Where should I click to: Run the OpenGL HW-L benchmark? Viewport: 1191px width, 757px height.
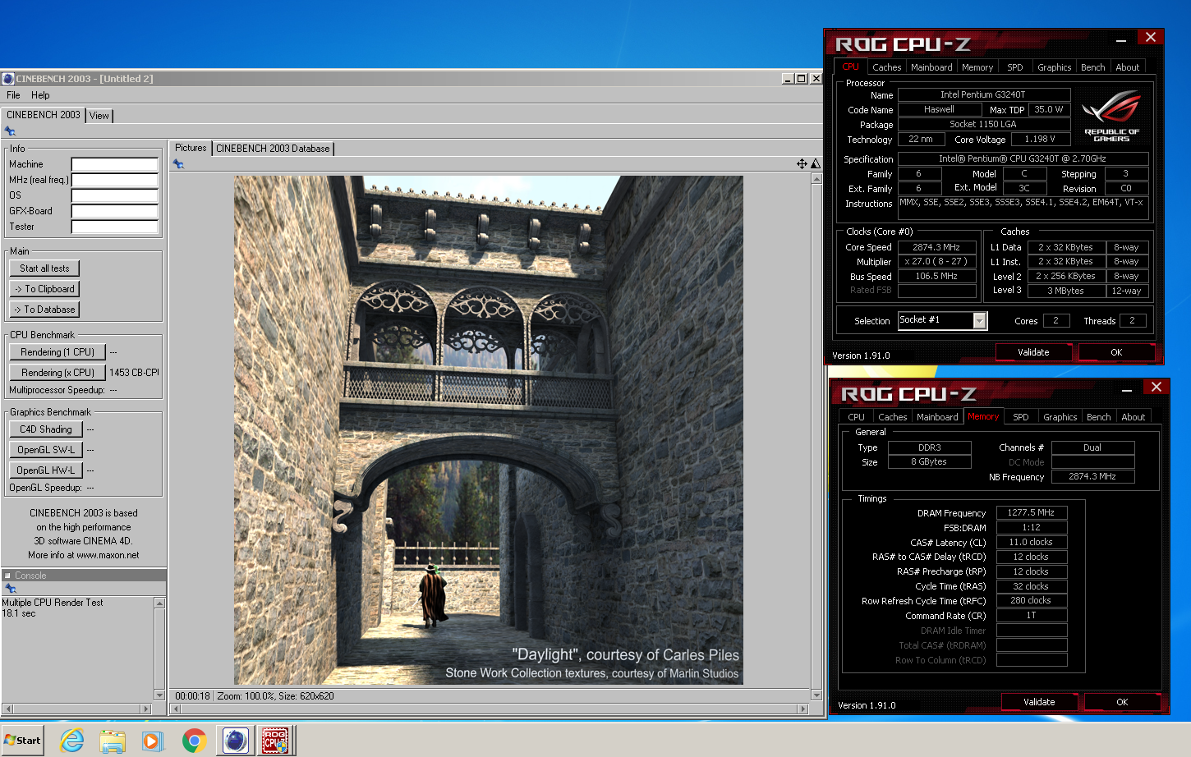point(46,470)
